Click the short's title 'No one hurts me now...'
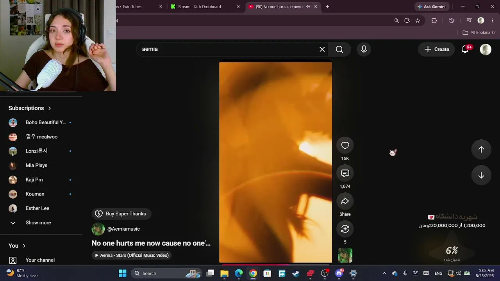 151,243
